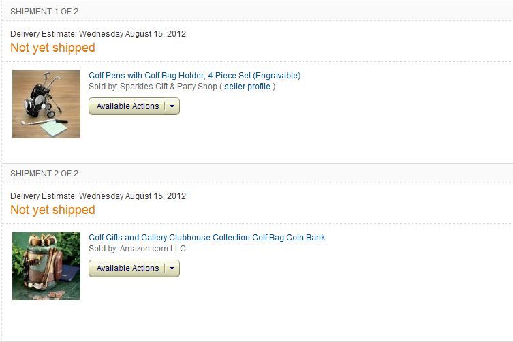Click the golf bag coin bank thumbnail

point(46,266)
